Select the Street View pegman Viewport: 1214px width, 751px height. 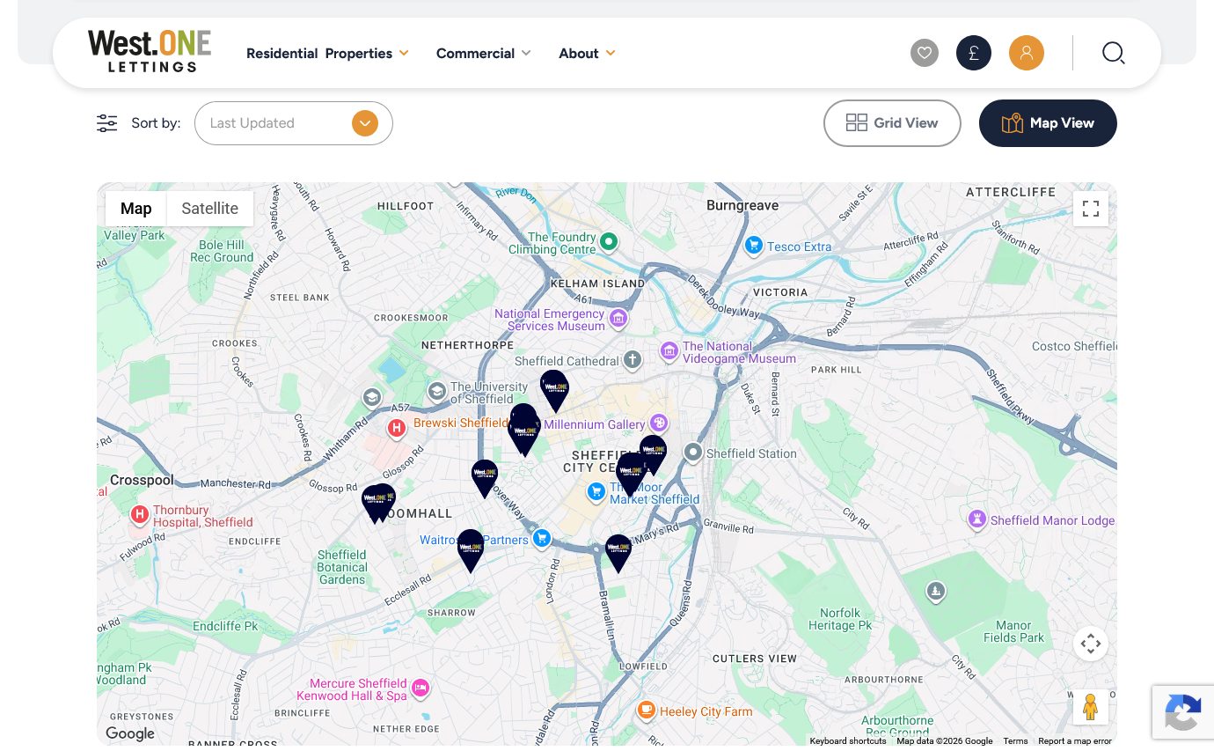click(1091, 707)
